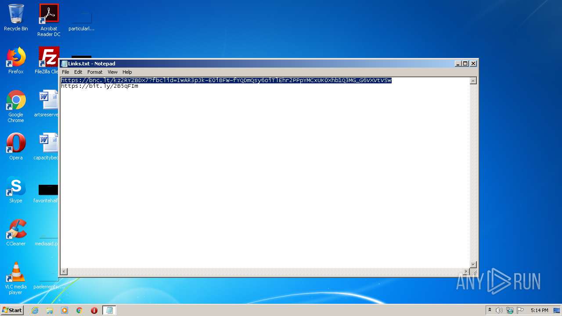Click the https://bit.ly/2B5qFIm line
Viewport: 562px width, 316px height.
100,86
